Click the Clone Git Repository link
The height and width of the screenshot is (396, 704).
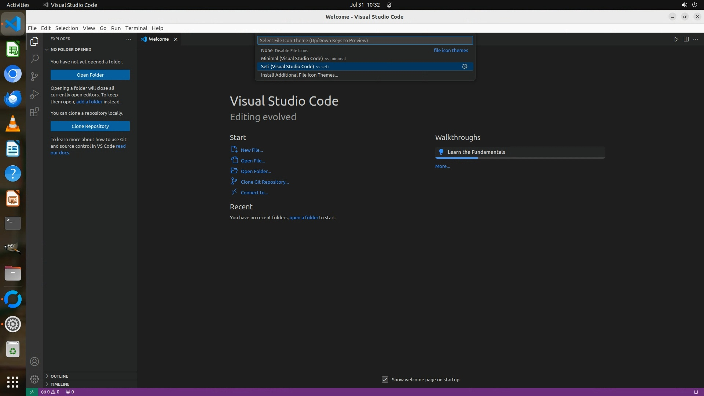(264, 182)
